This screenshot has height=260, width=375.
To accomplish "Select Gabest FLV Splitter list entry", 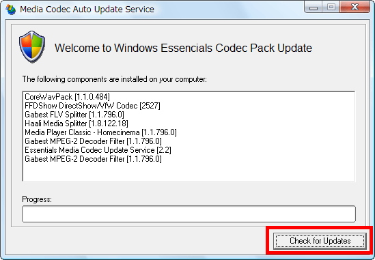I will click(74, 115).
